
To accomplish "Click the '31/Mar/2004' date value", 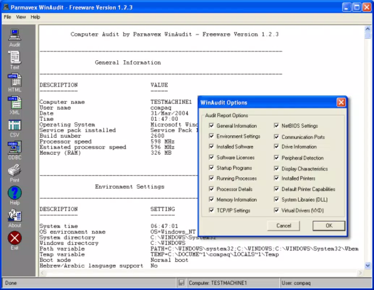I will pos(169,113).
